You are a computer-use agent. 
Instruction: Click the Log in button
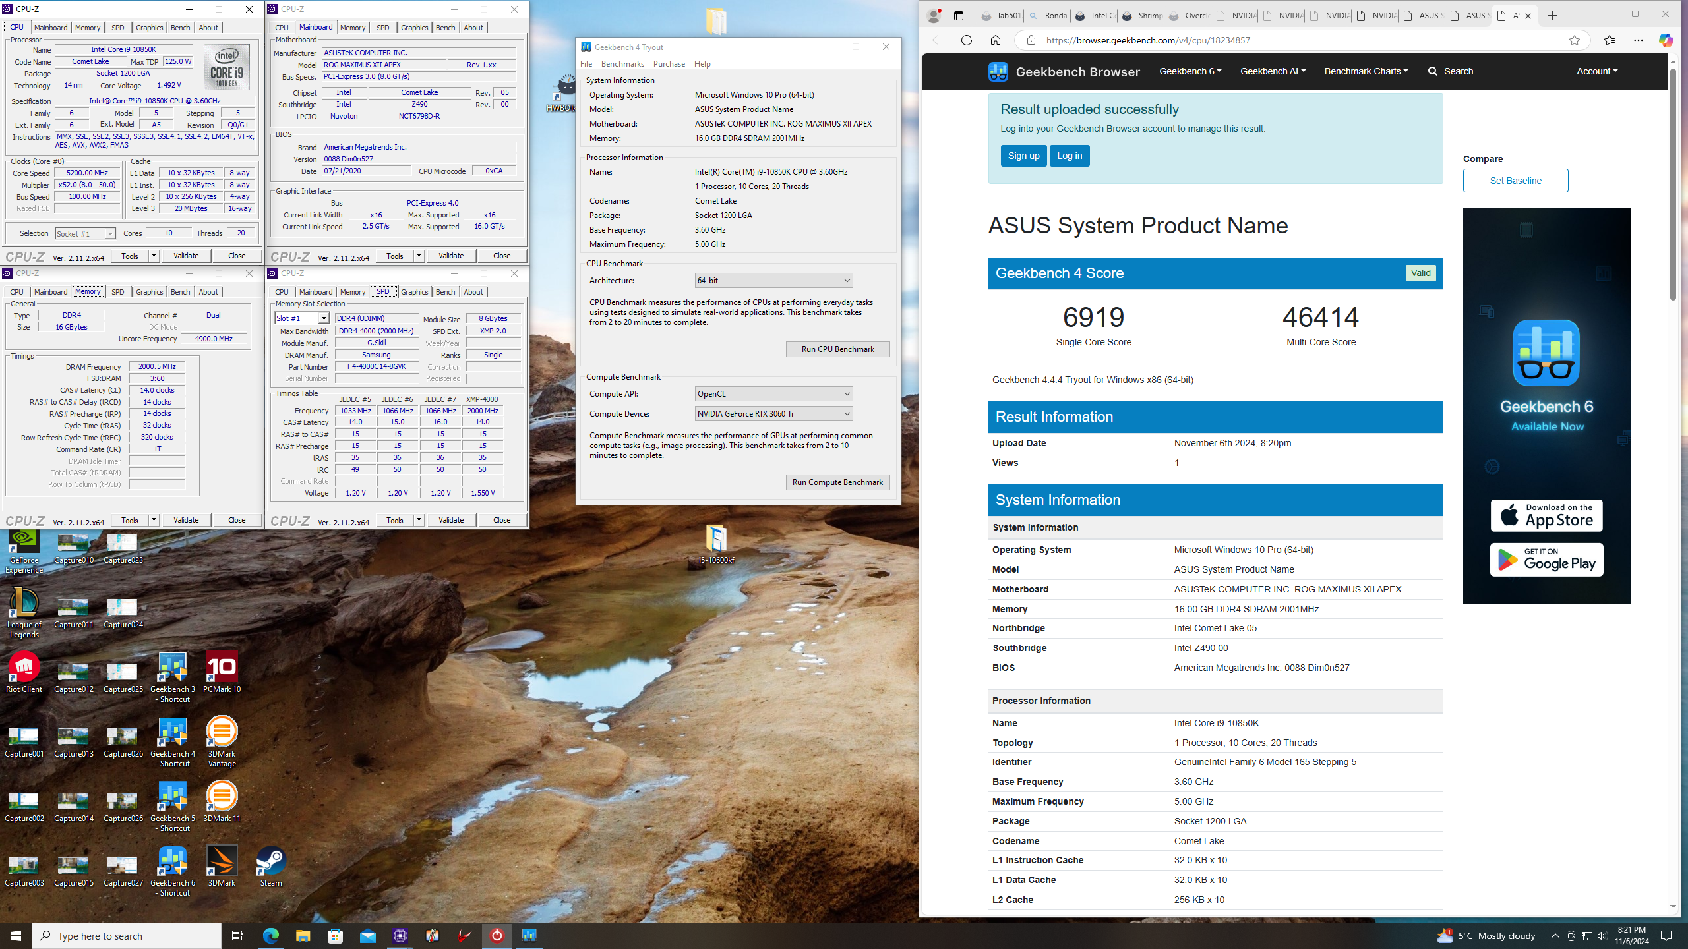pyautogui.click(x=1069, y=156)
